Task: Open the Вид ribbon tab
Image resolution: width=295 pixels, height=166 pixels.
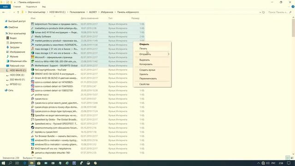Action: (44, 7)
